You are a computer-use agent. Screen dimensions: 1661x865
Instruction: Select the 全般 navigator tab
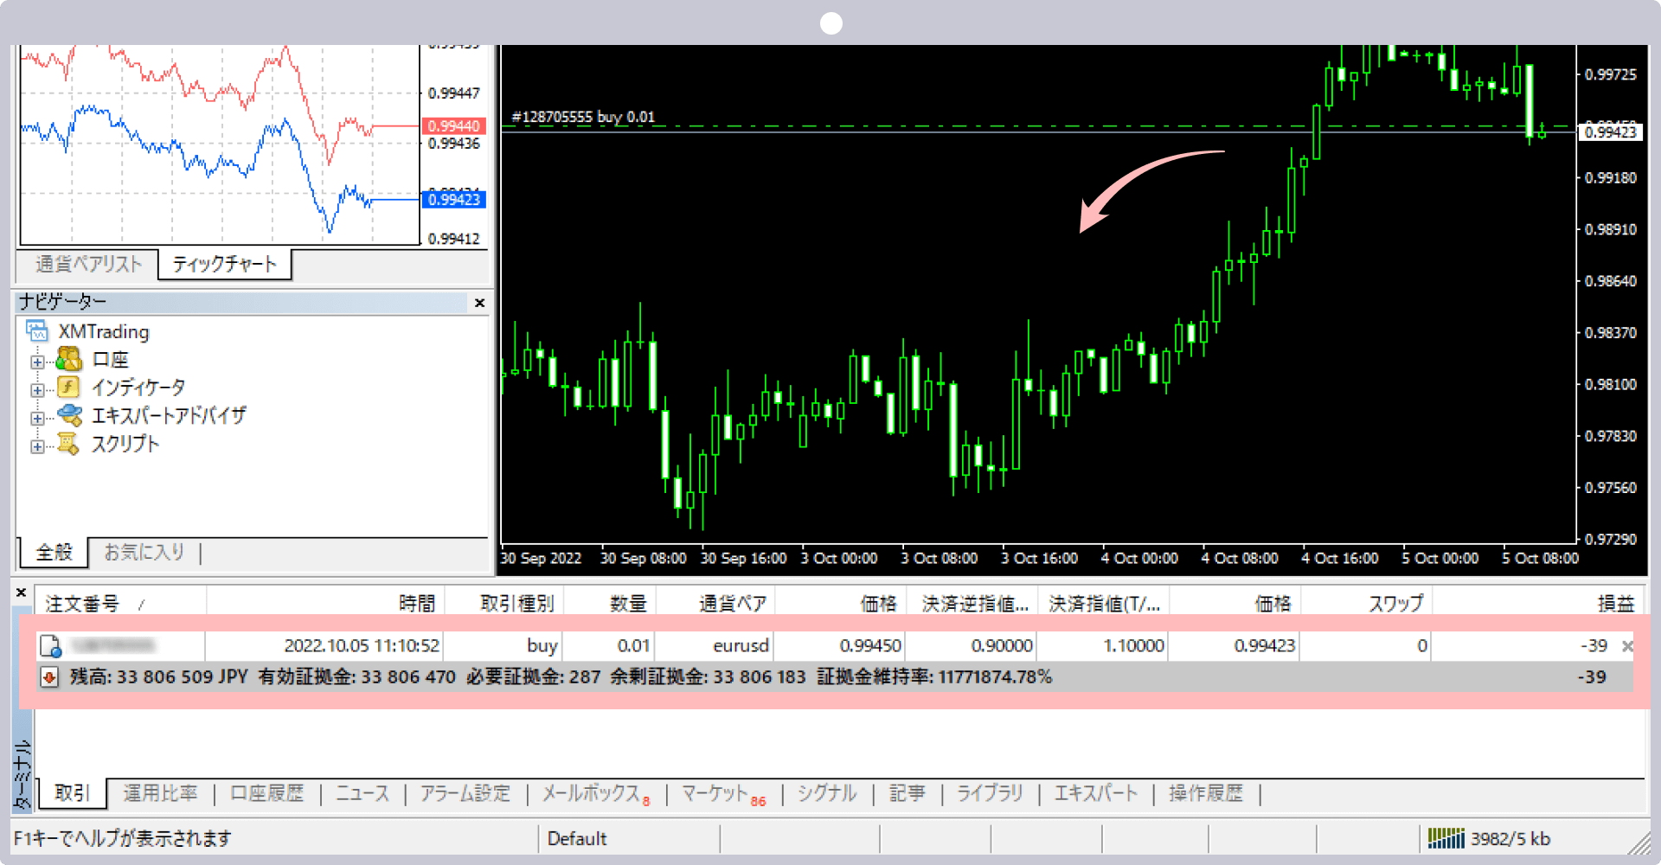click(x=54, y=552)
